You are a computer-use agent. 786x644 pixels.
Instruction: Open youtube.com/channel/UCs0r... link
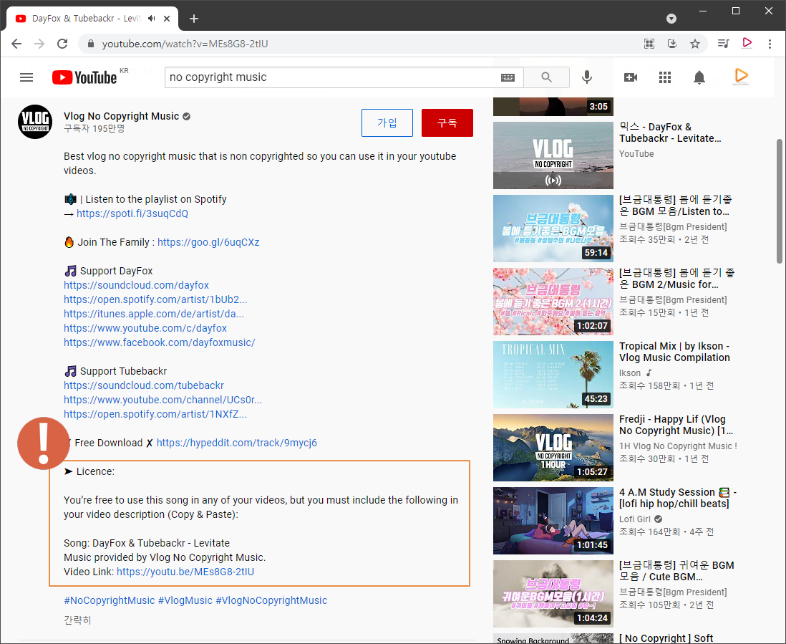click(x=163, y=400)
